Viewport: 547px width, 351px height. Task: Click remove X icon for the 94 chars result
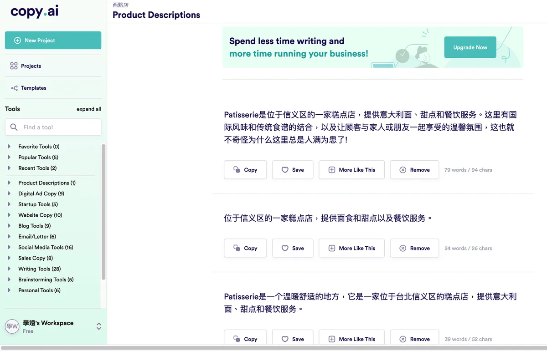(x=403, y=170)
